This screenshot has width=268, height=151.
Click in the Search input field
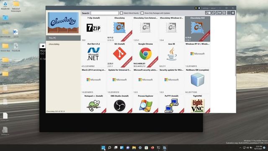(x=105, y=13)
